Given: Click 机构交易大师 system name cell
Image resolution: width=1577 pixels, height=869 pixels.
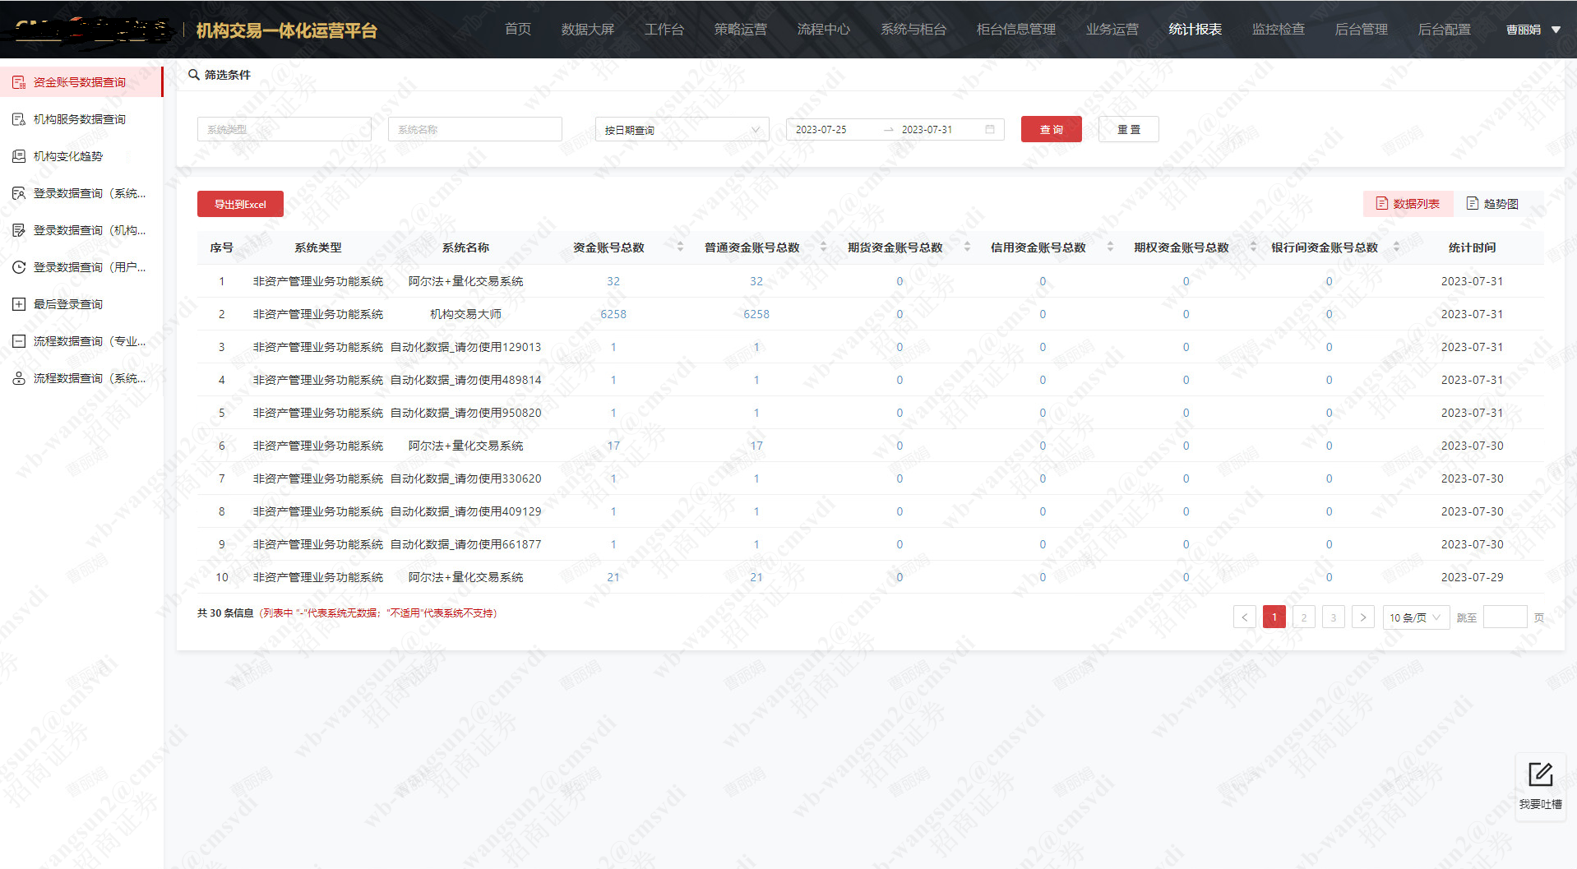Looking at the screenshot, I should (x=465, y=314).
